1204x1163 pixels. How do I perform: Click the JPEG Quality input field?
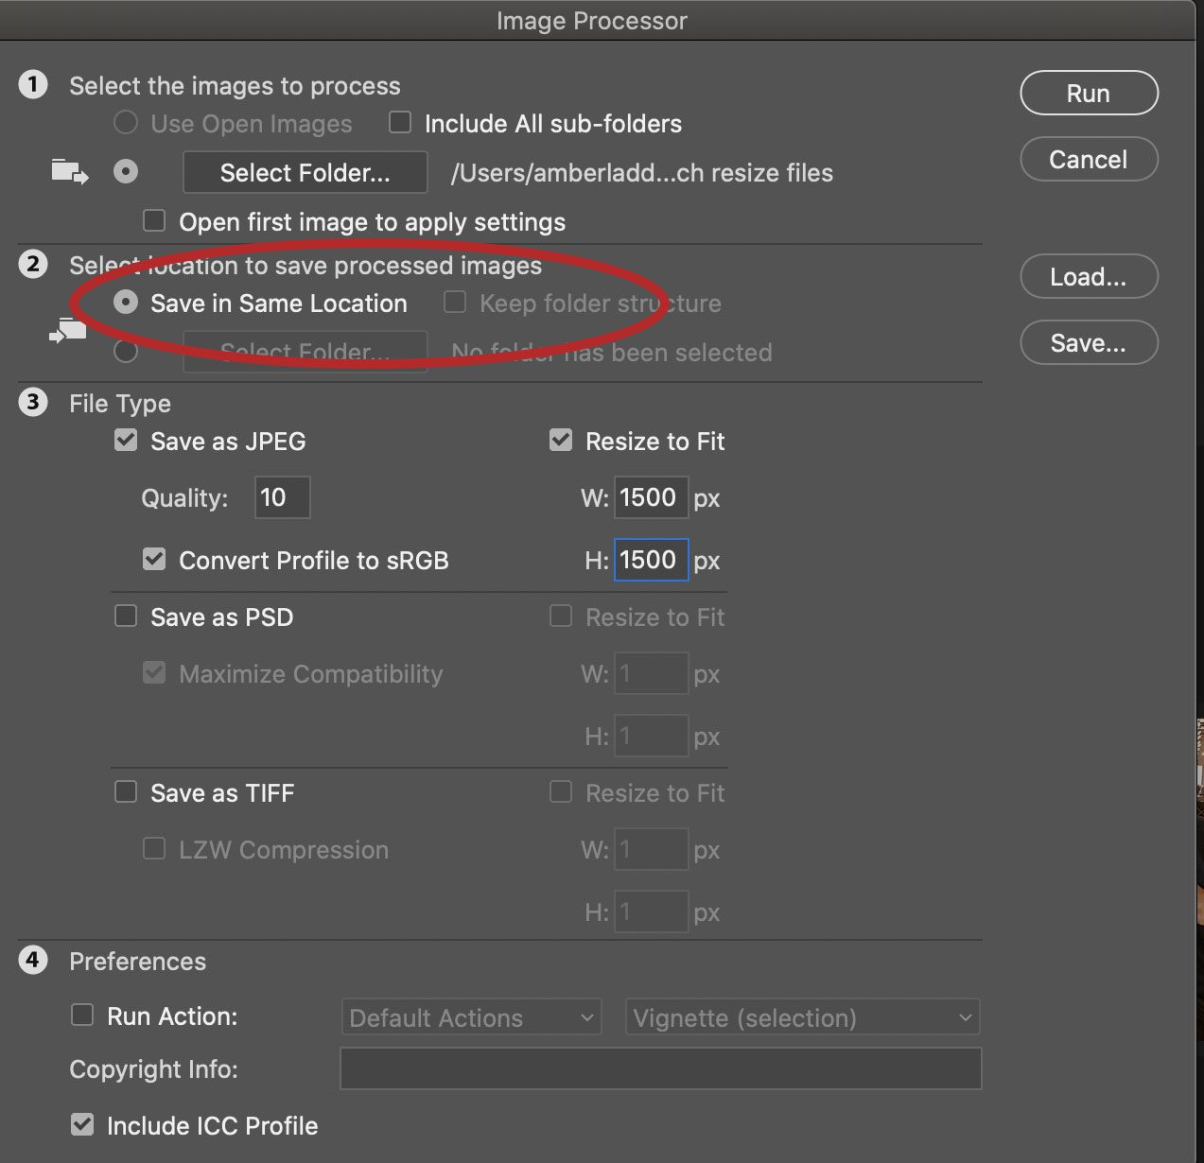tap(282, 497)
